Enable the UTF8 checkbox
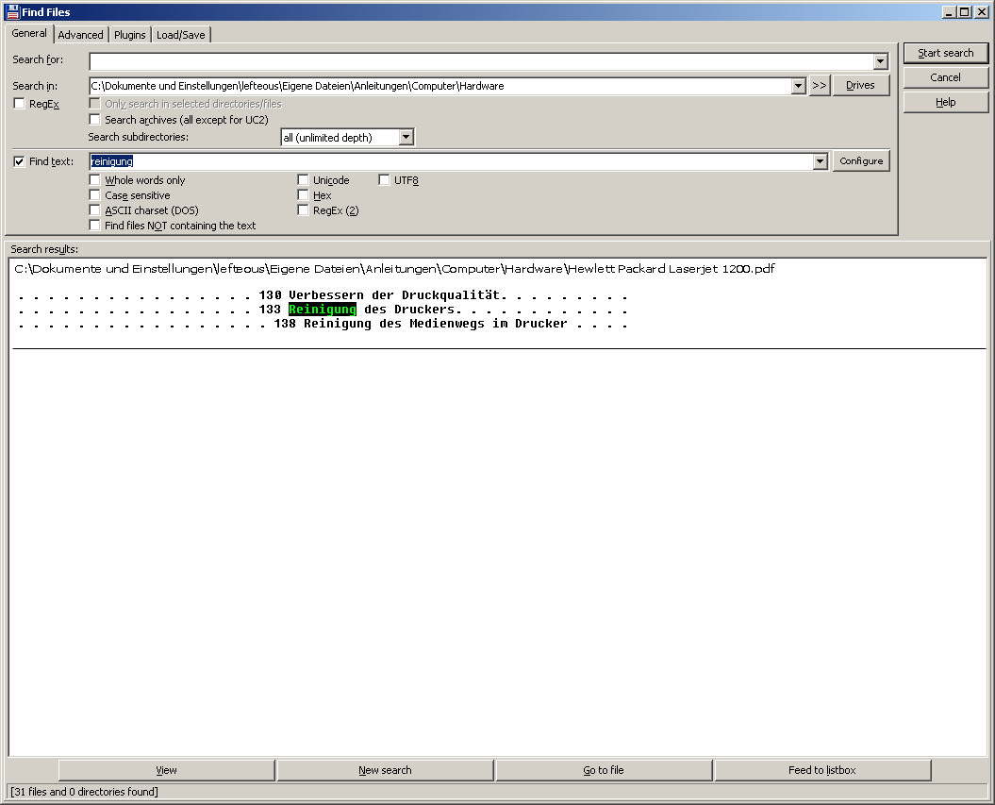Screen dimensions: 995x805 pos(384,179)
